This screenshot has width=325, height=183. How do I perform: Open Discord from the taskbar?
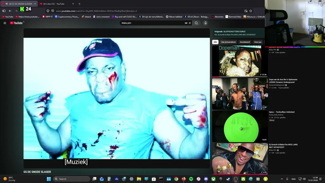[x=206, y=179]
